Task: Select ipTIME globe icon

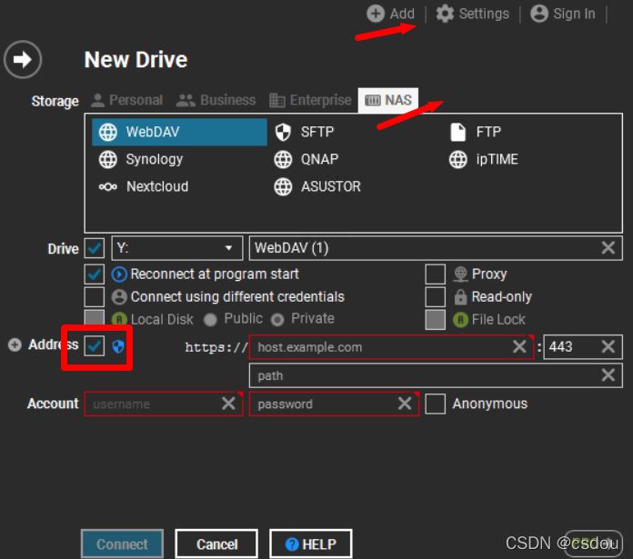Action: (457, 159)
